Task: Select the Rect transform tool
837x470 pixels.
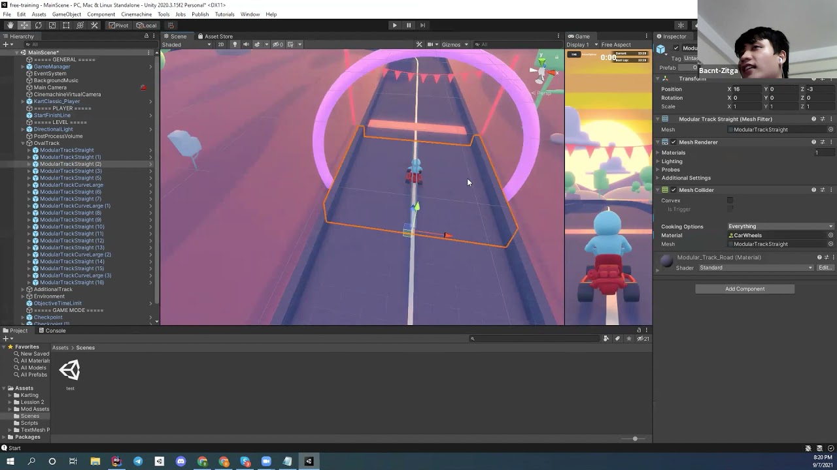Action: click(x=66, y=25)
